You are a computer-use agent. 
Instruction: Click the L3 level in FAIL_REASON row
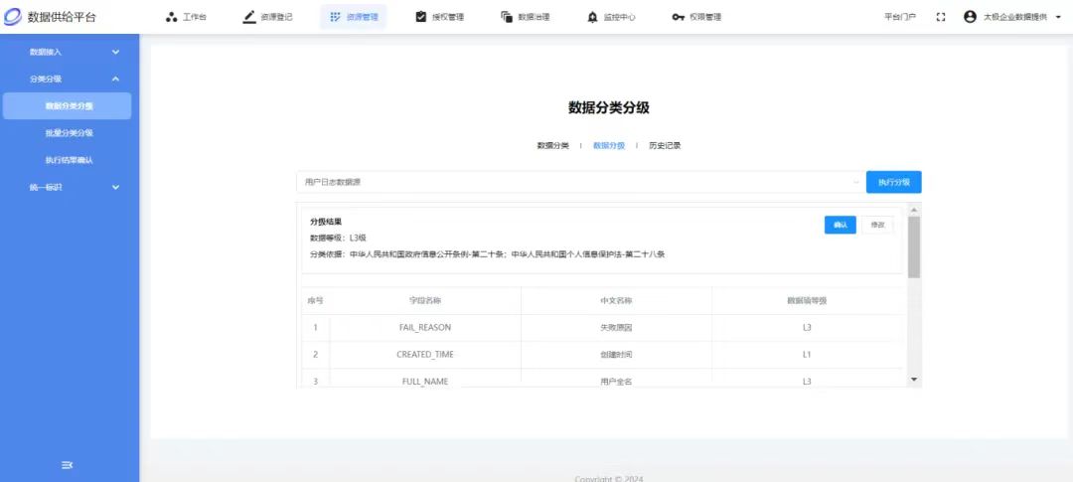808,327
